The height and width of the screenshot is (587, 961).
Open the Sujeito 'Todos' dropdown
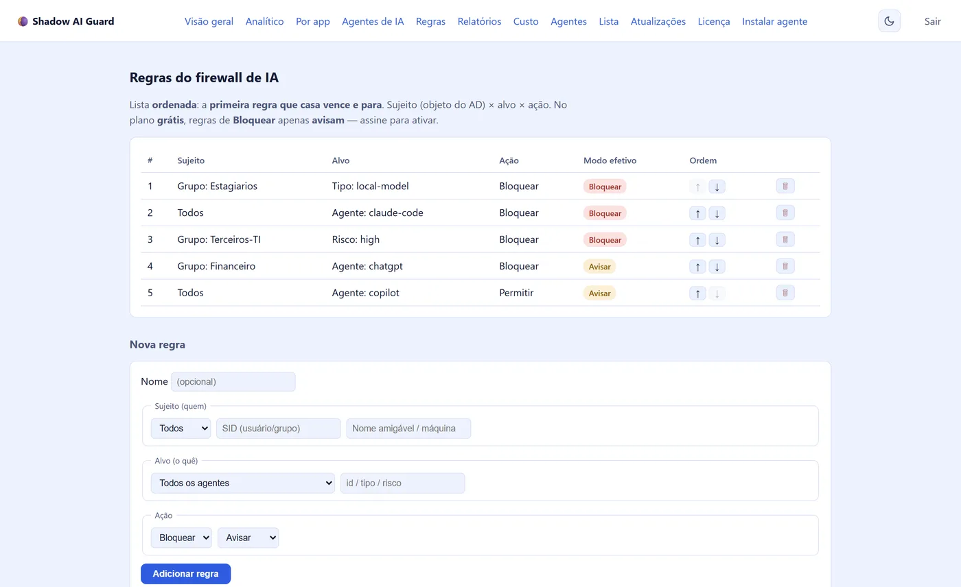[x=181, y=429]
